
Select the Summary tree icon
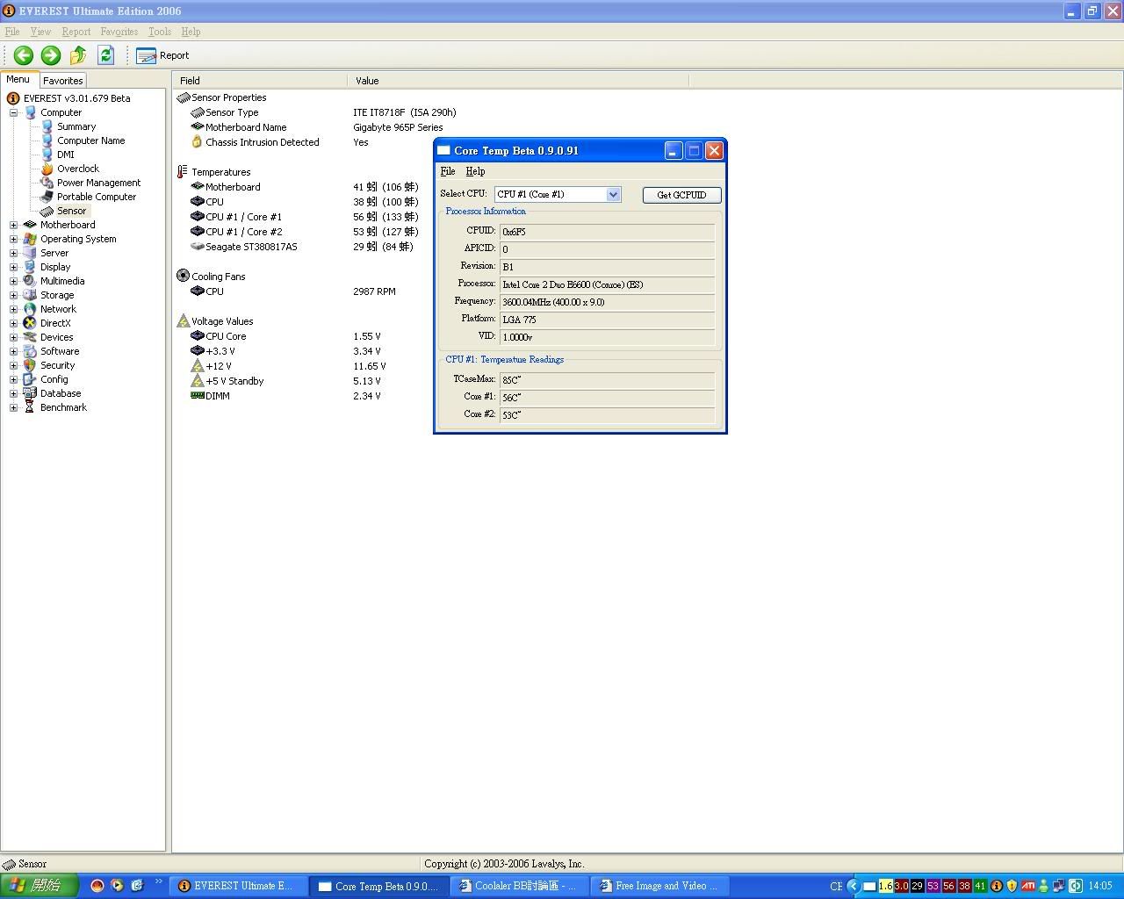[47, 126]
